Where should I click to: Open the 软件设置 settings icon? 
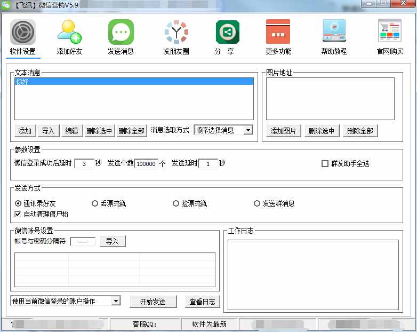(23, 32)
